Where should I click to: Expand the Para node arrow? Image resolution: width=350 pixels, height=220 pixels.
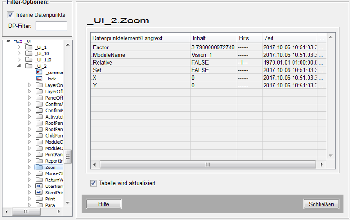click(x=30, y=205)
